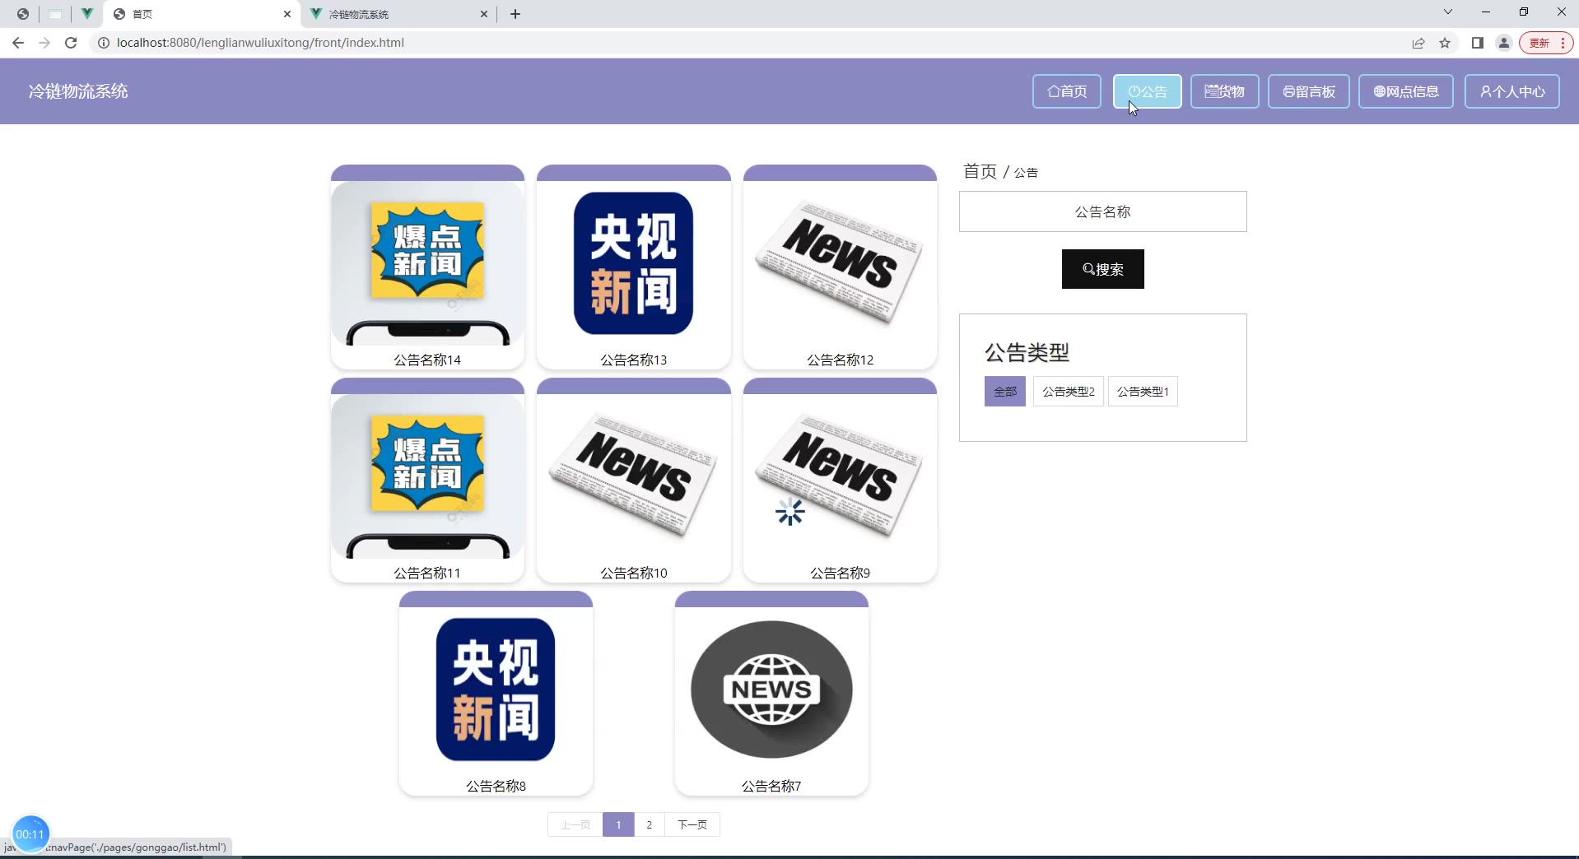This screenshot has height=859, width=1579.
Task: Click the 公告名称9 caption text
Action: coord(840,573)
